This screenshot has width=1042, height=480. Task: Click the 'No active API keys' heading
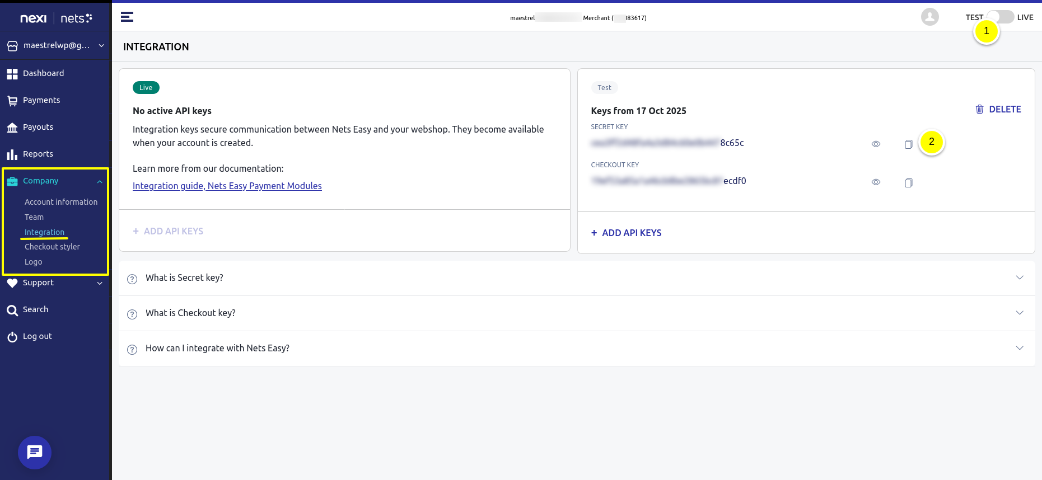pos(172,111)
